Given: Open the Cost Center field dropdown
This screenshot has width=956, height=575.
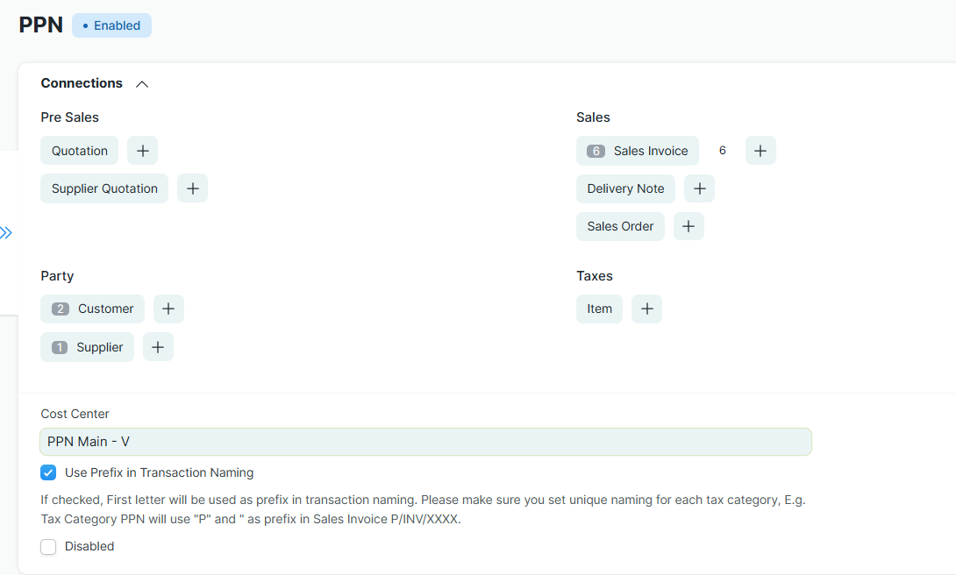Looking at the screenshot, I should 425,442.
